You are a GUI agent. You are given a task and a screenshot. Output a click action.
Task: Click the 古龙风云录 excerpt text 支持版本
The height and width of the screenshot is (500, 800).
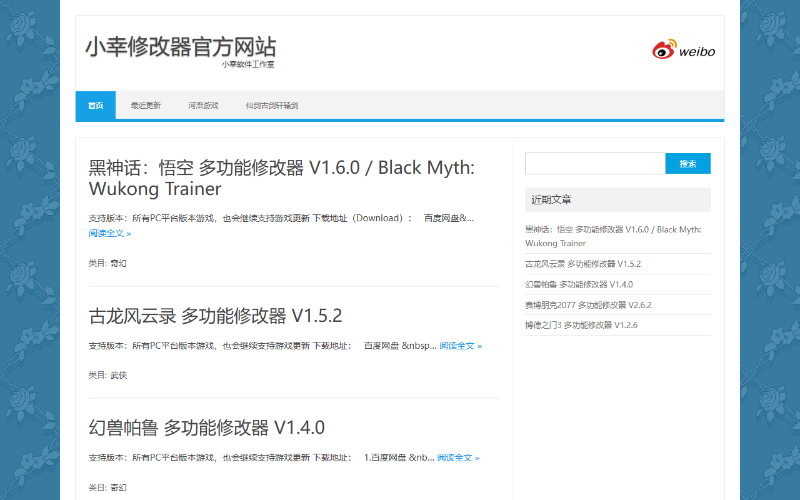pos(262,346)
